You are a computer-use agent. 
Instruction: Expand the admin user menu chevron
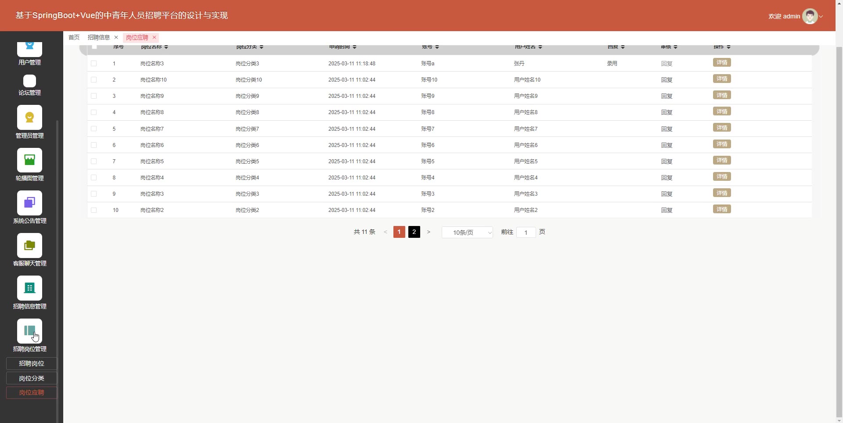click(821, 17)
